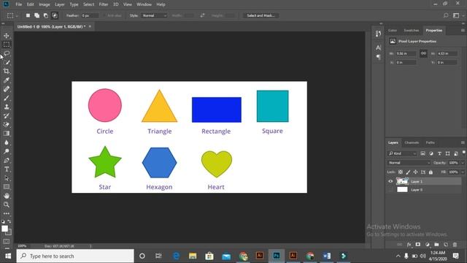Select the Horizontal Type tool
The image size is (467, 263).
[x=7, y=169]
